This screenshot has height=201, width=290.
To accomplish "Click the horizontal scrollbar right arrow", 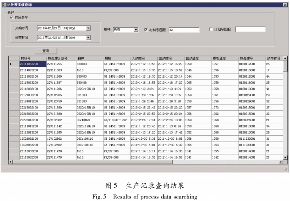I will click(280, 161).
